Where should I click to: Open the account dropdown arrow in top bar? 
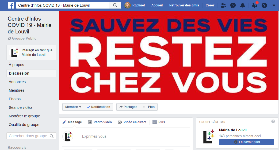[x=274, y=6]
